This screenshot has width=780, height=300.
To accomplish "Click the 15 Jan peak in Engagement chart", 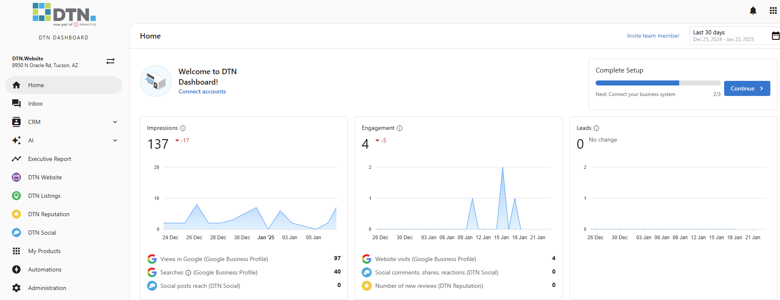I will [502, 168].
